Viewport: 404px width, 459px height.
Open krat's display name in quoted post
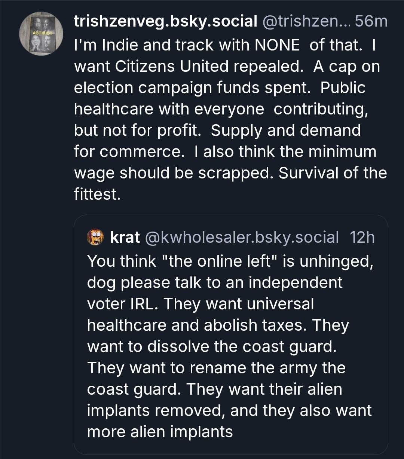coord(125,237)
